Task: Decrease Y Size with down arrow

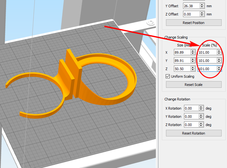Action: click(193, 62)
